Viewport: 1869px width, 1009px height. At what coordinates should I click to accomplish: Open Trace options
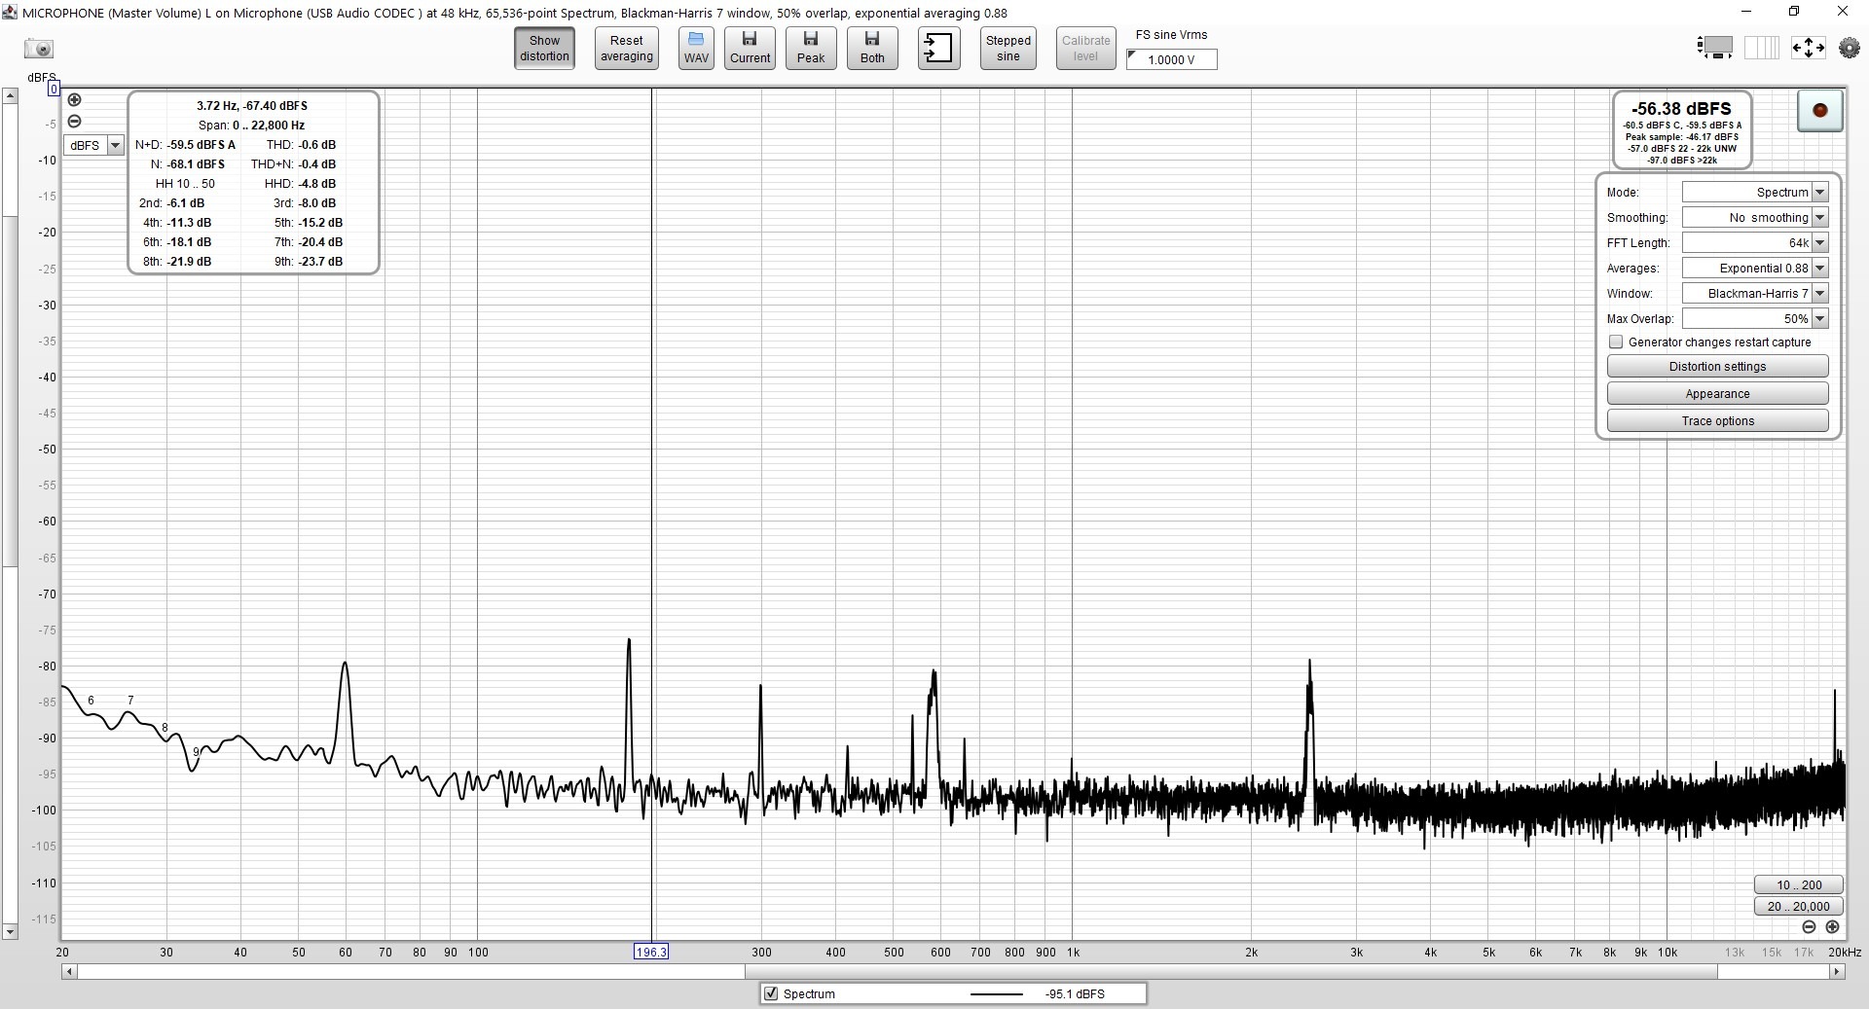[x=1717, y=421]
